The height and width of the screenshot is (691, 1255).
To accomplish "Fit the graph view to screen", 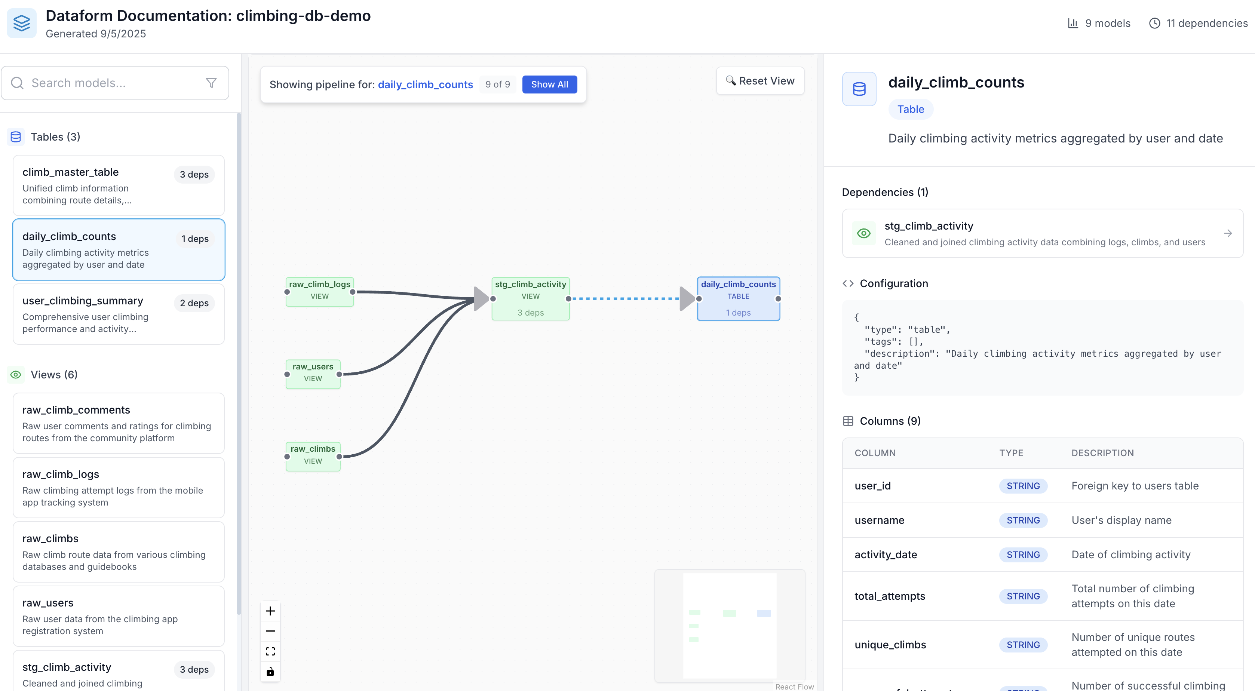I will point(270,651).
